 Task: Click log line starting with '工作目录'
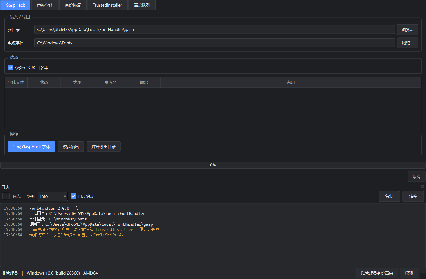87,213
